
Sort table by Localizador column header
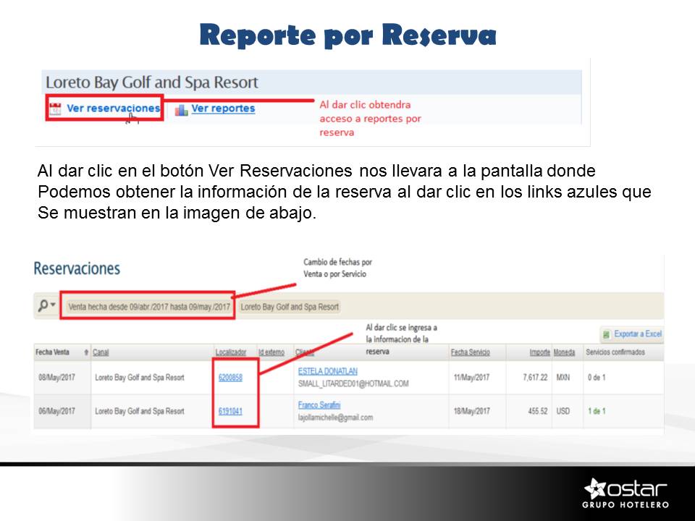pyautogui.click(x=231, y=352)
